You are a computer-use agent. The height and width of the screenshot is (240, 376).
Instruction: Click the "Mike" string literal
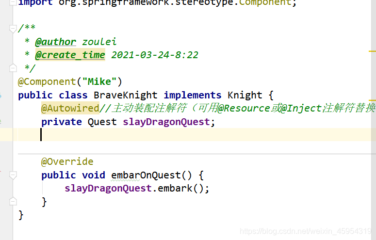coord(99,82)
